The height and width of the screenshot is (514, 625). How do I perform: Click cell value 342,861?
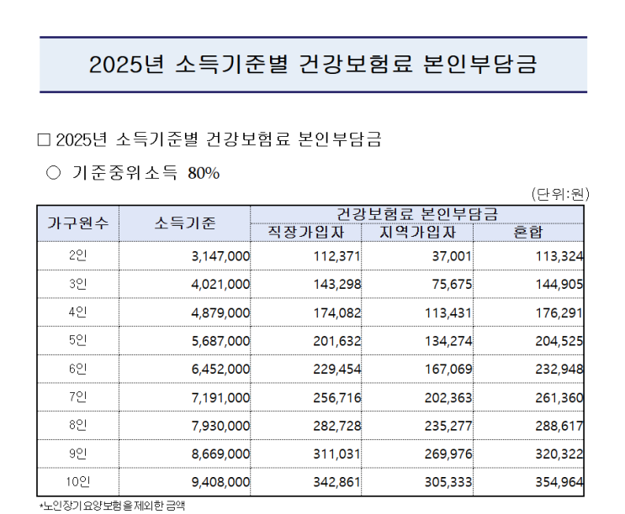[336, 482]
